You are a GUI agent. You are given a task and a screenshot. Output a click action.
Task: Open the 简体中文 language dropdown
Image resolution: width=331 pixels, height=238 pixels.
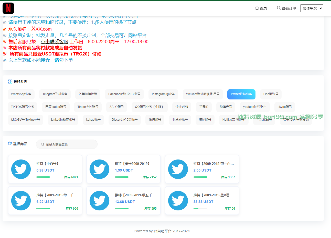point(312,8)
